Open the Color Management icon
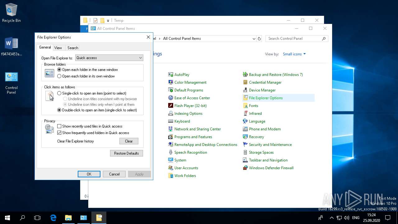Image resolution: width=398 pixels, height=224 pixels. pyautogui.click(x=170, y=82)
